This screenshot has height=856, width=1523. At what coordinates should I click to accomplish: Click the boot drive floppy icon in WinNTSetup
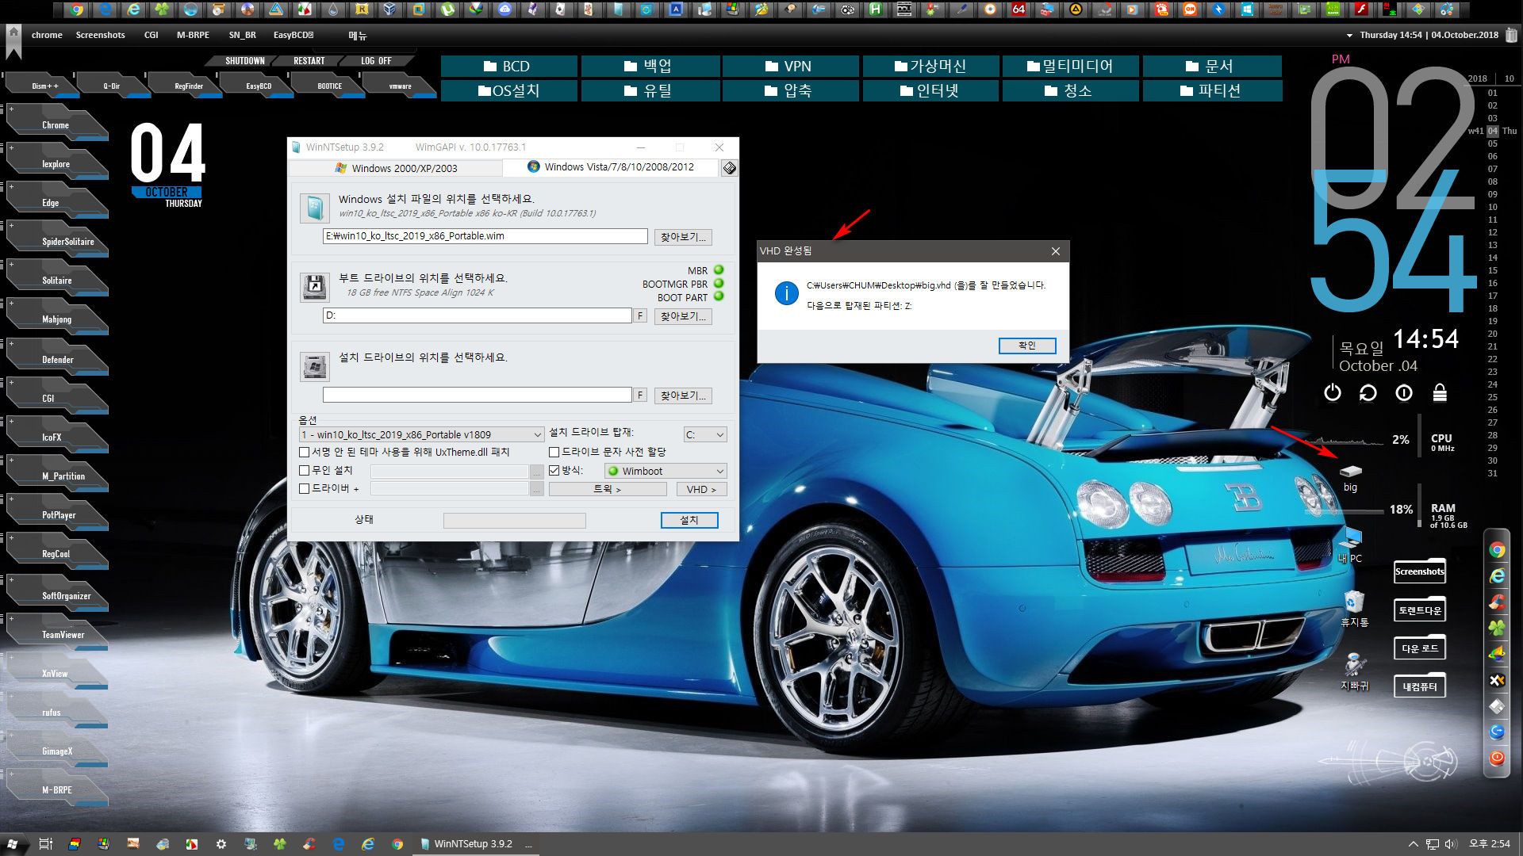point(315,287)
